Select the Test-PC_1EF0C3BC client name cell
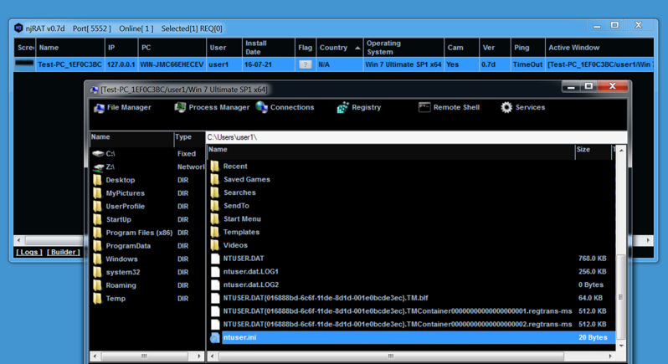Image resolution: width=668 pixels, height=364 pixels. tap(69, 64)
